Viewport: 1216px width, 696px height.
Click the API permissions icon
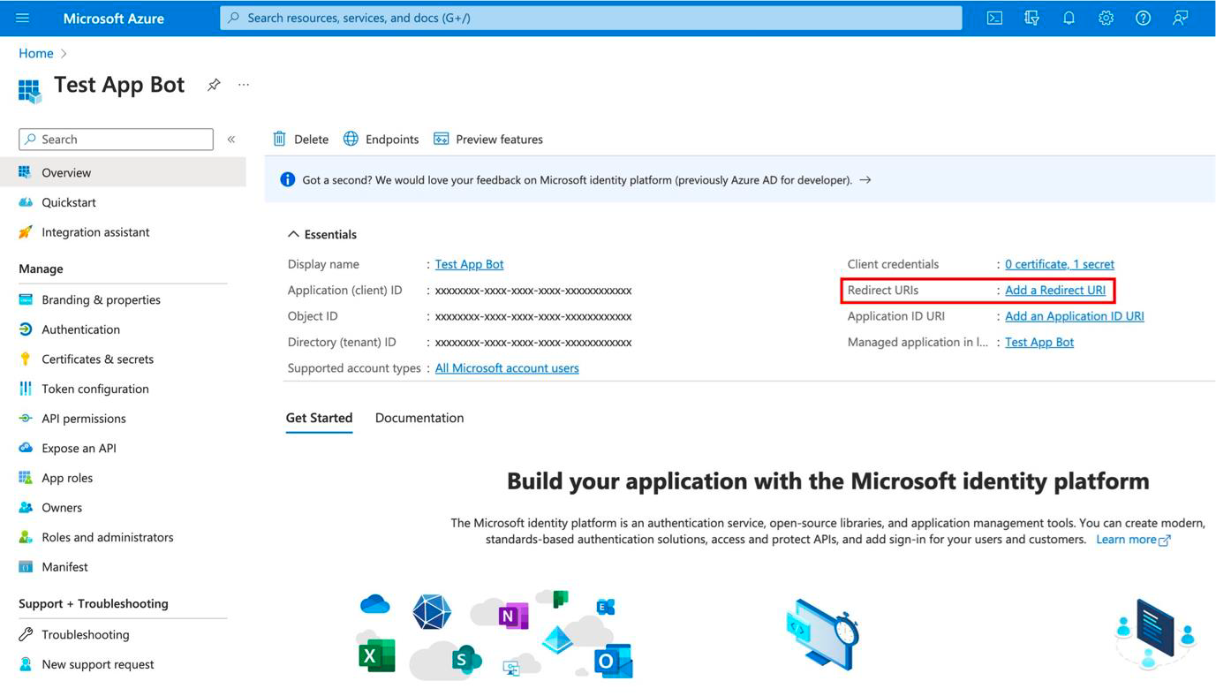tap(25, 419)
